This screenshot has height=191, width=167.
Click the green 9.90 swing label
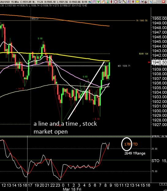(x=40, y=39)
